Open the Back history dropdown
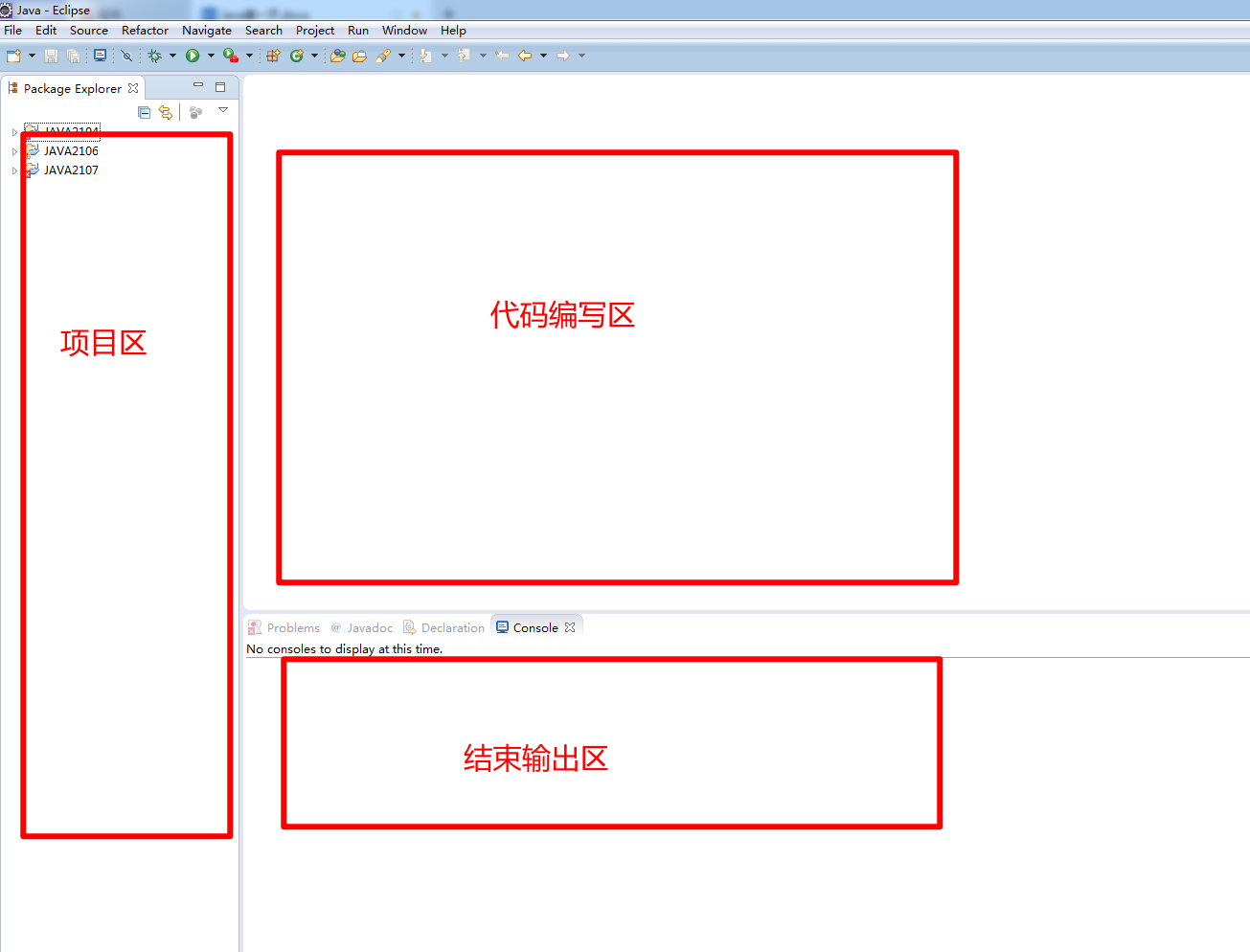Image resolution: width=1250 pixels, height=952 pixels. click(x=544, y=56)
